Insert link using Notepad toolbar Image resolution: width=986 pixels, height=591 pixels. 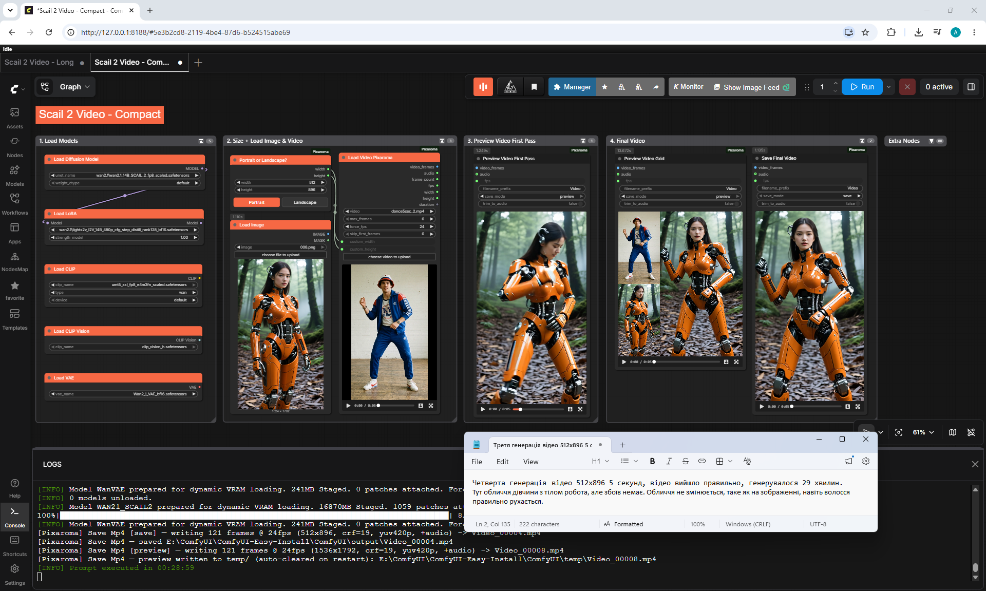[701, 461]
